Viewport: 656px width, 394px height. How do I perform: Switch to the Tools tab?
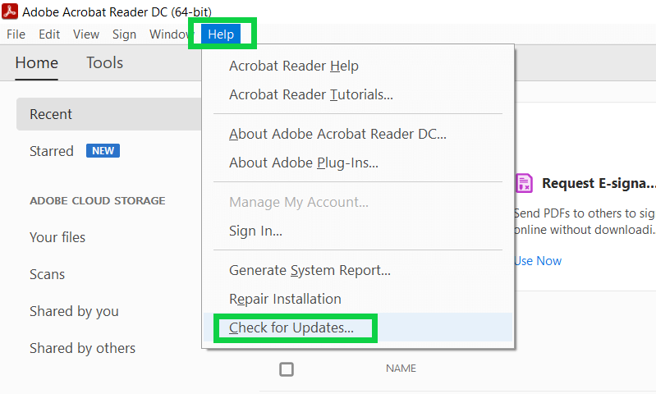pyautogui.click(x=104, y=63)
